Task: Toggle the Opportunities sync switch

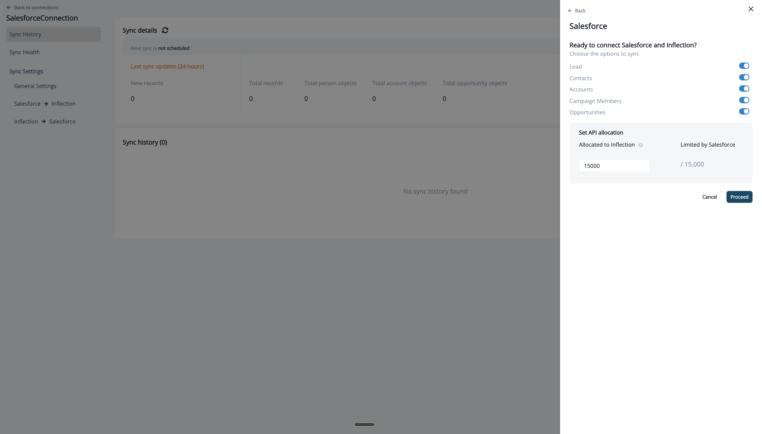Action: coord(744,111)
